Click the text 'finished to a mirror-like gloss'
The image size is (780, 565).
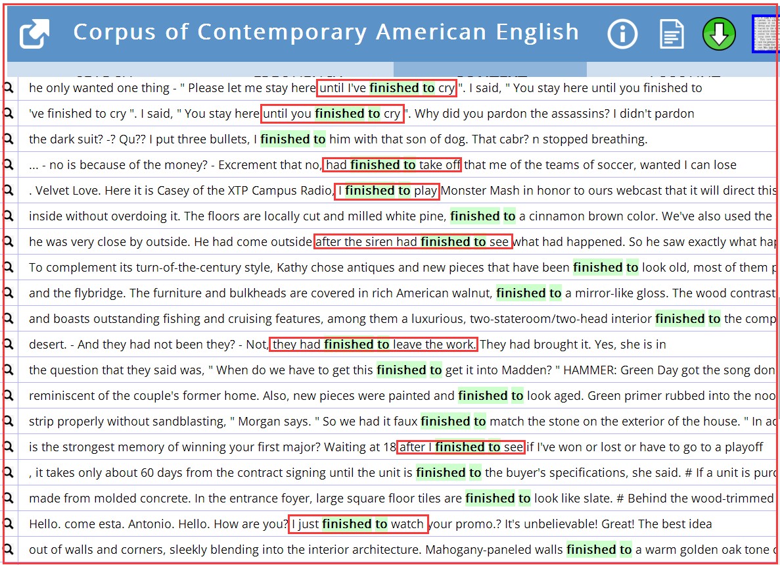(582, 293)
